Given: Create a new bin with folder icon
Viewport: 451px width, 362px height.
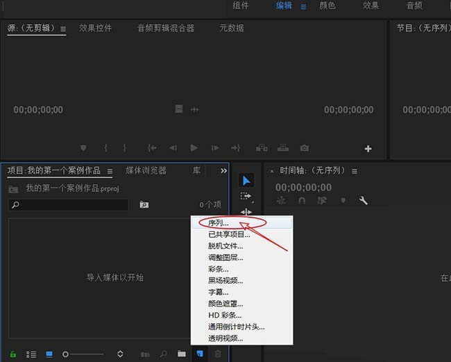Looking at the screenshot, I should click(x=182, y=354).
